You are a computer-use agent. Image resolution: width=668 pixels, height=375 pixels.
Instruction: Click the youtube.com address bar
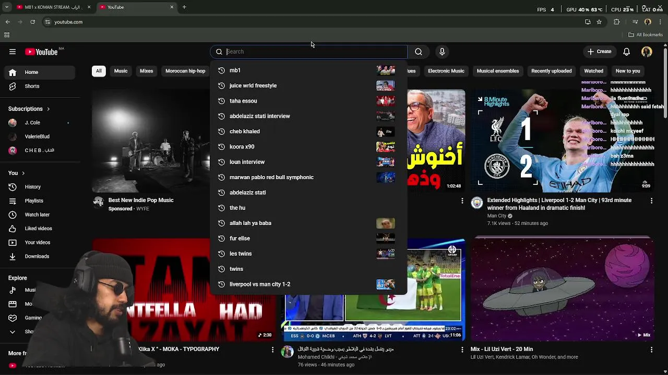[x=313, y=22]
